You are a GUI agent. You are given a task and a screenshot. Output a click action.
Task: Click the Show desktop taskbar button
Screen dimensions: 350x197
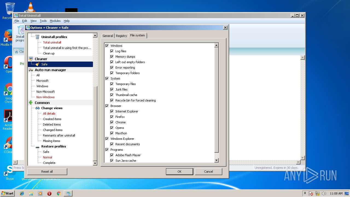(x=347, y=193)
